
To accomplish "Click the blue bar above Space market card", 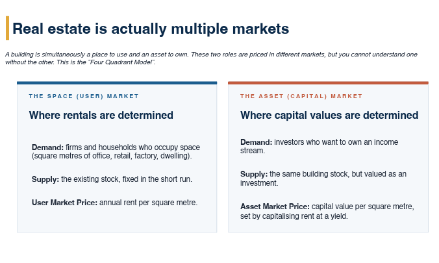I will (117, 83).
